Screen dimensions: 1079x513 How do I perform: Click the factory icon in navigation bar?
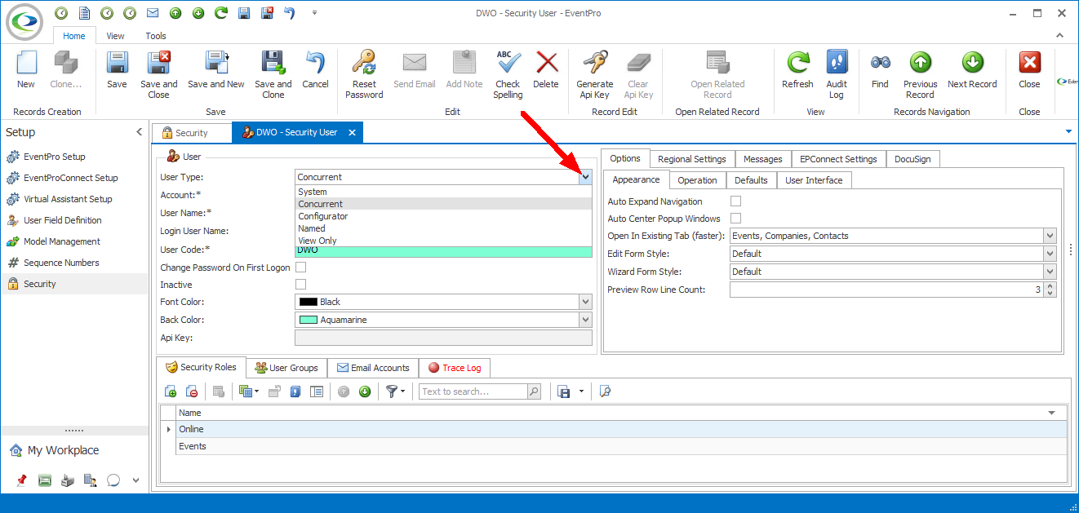(68, 480)
